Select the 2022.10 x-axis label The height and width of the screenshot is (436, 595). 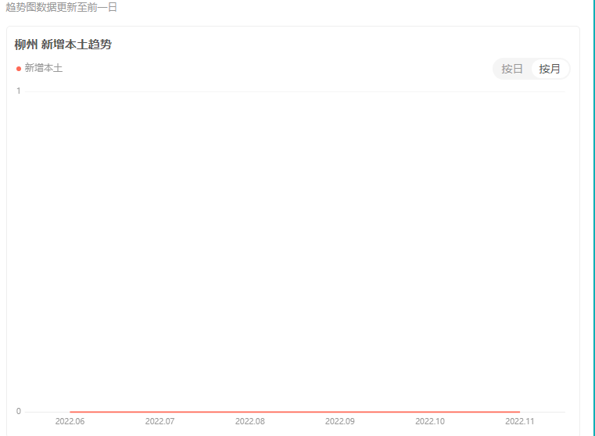click(430, 421)
